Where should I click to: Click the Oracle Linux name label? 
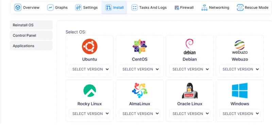click(190, 104)
